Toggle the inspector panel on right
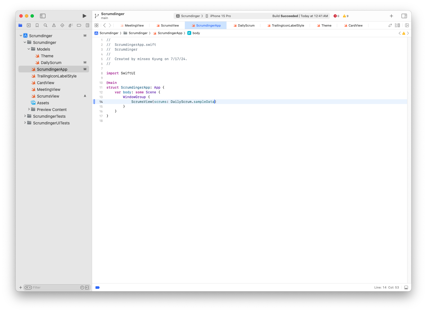The width and height of the screenshot is (427, 312). coord(404,16)
